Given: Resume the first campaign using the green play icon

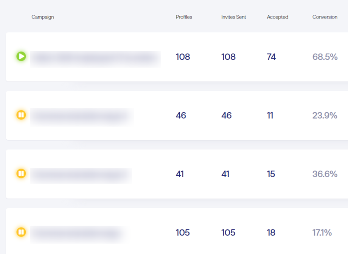Looking at the screenshot, I should (22, 56).
